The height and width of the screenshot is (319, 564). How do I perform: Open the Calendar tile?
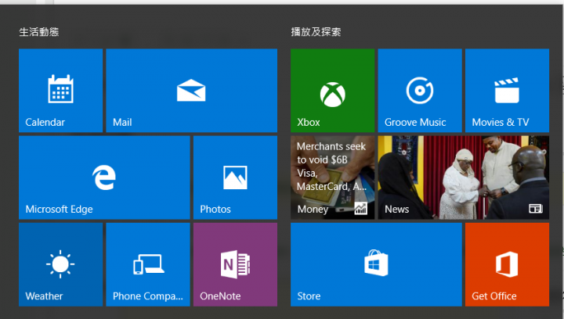(60, 91)
